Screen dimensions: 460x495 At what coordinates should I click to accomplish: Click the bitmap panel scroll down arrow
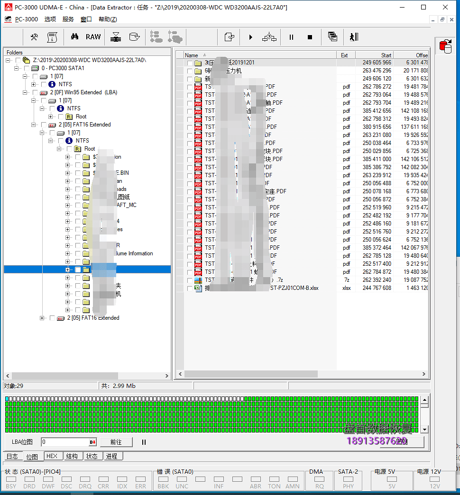tap(424, 429)
